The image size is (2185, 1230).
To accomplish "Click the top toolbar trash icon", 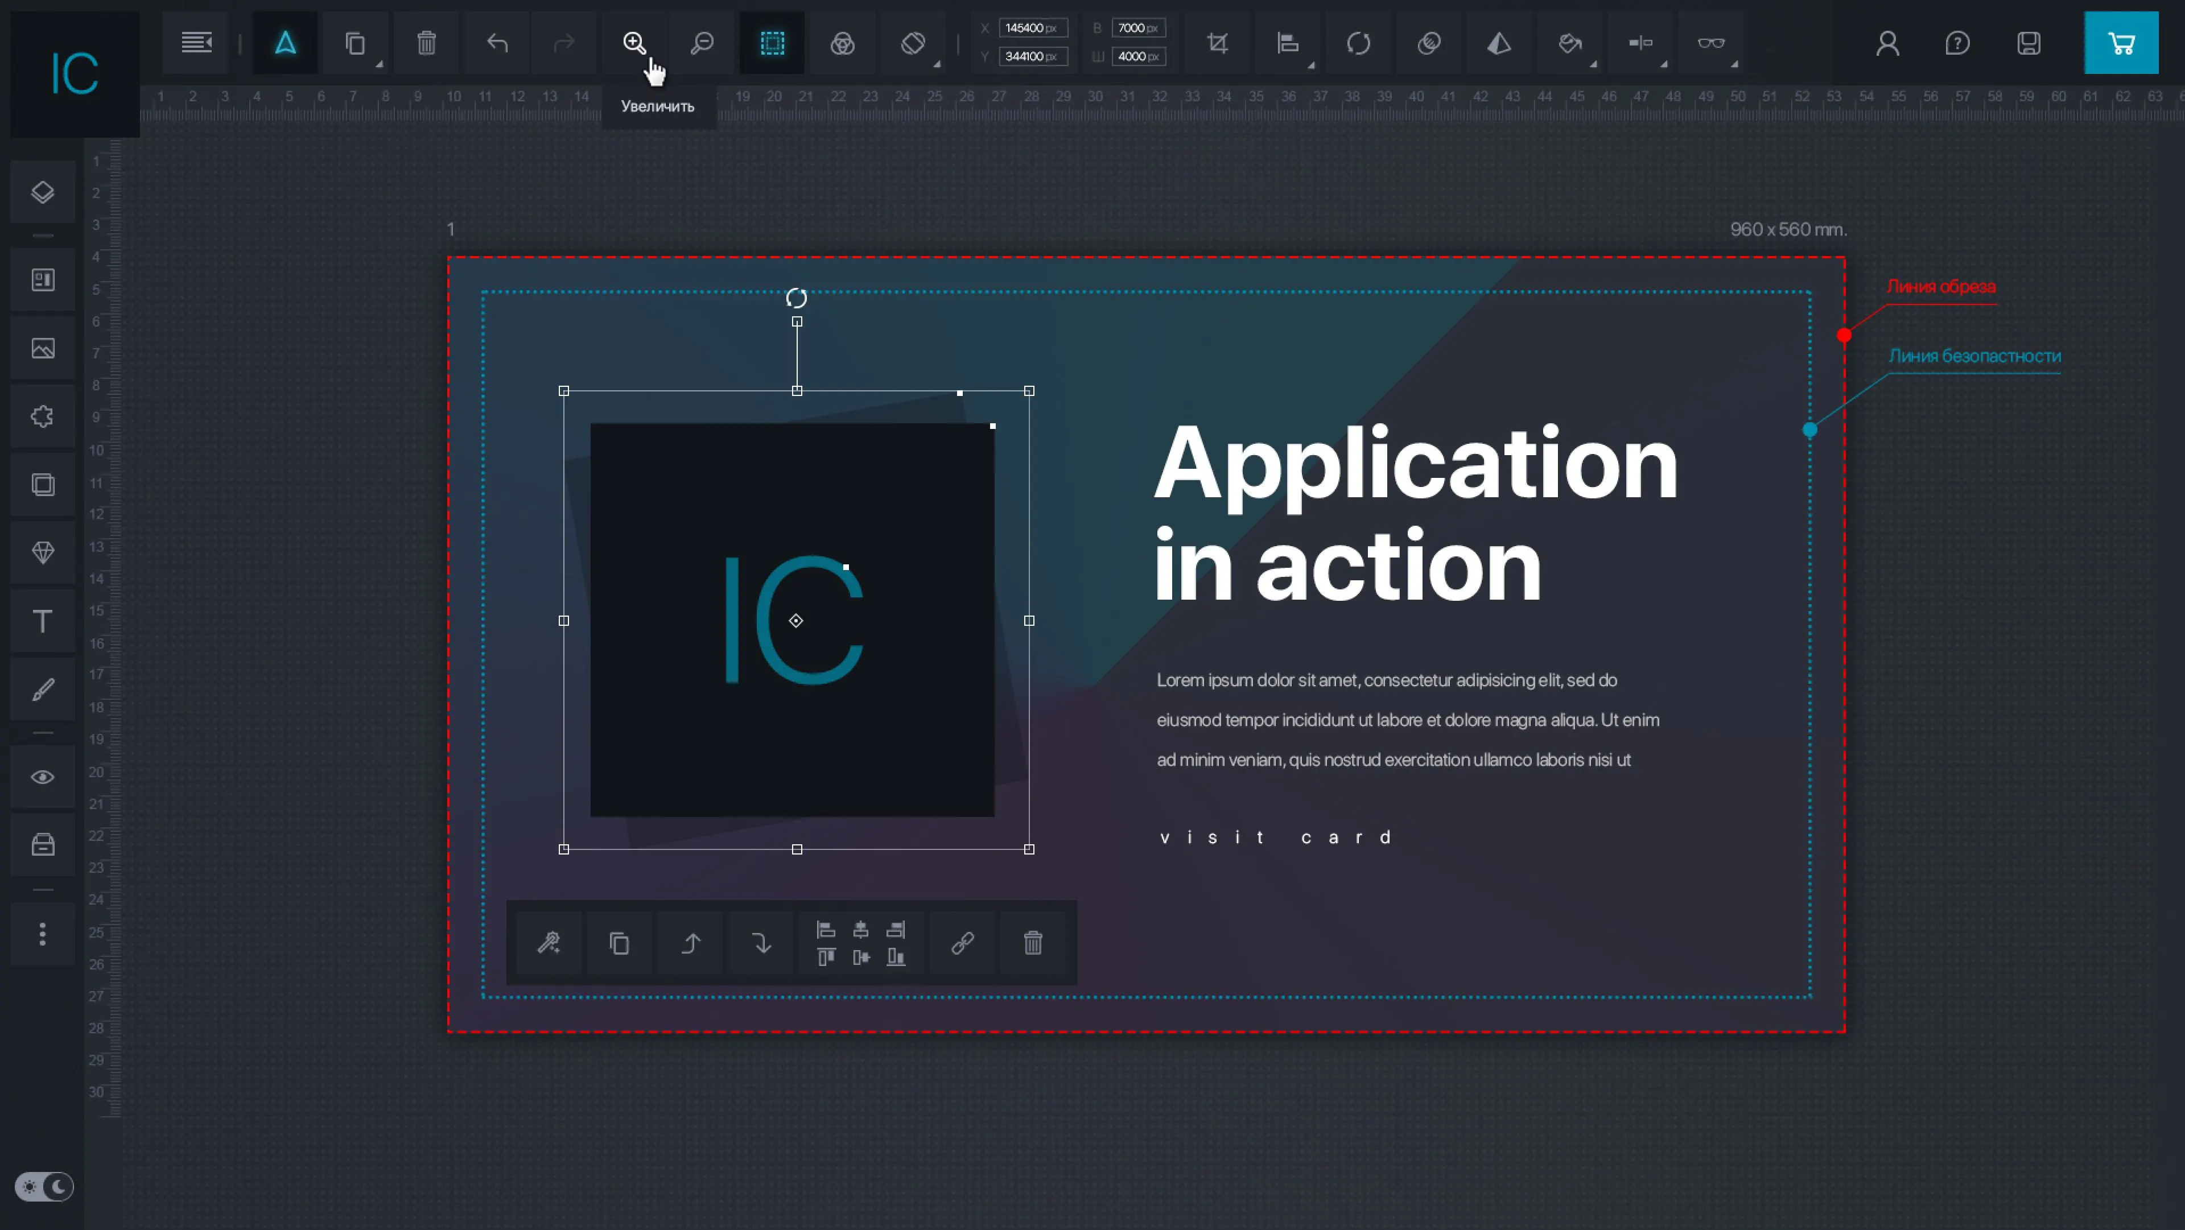I will 427,43.
